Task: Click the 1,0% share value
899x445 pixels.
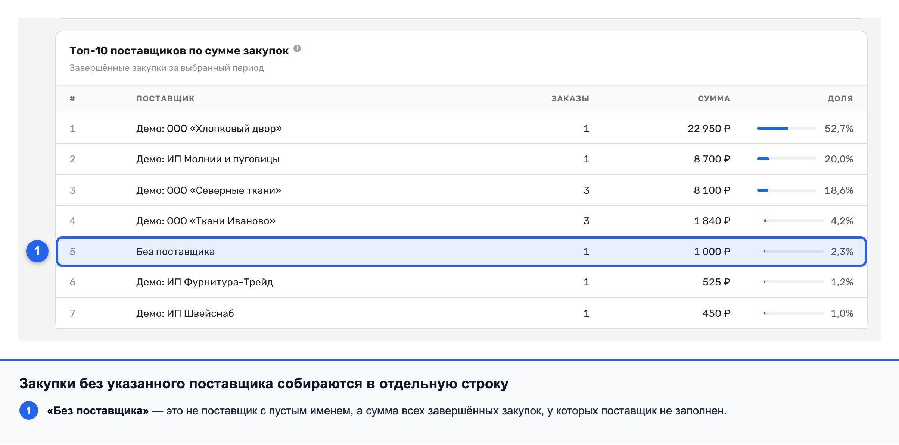Action: pos(842,313)
